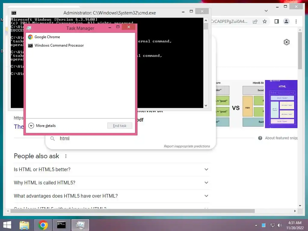Select Windows Command Processor in Task Manager

[80, 45]
